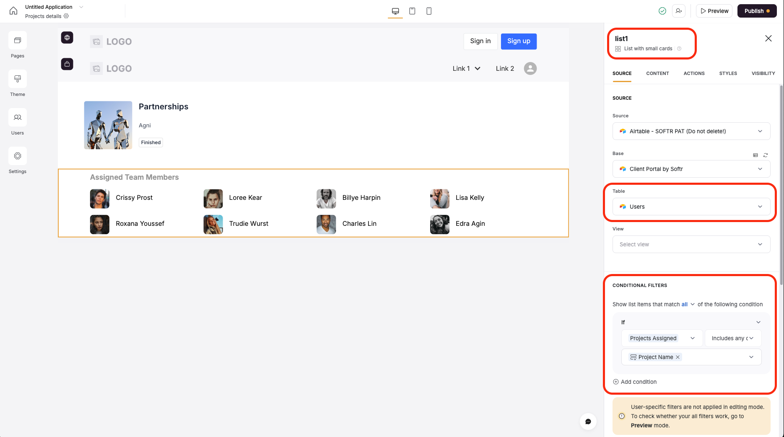
Task: Open the 'Includes any of' operator dropdown
Action: [733, 338]
